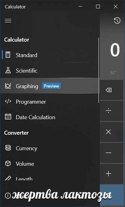Click the Programmer code brackets icon
Viewport: 125px width, 207px height.
[8, 101]
